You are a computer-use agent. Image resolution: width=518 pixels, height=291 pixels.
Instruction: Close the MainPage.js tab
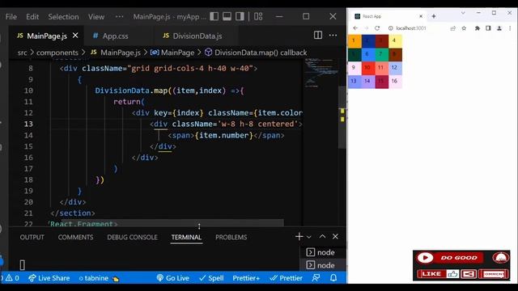point(75,36)
